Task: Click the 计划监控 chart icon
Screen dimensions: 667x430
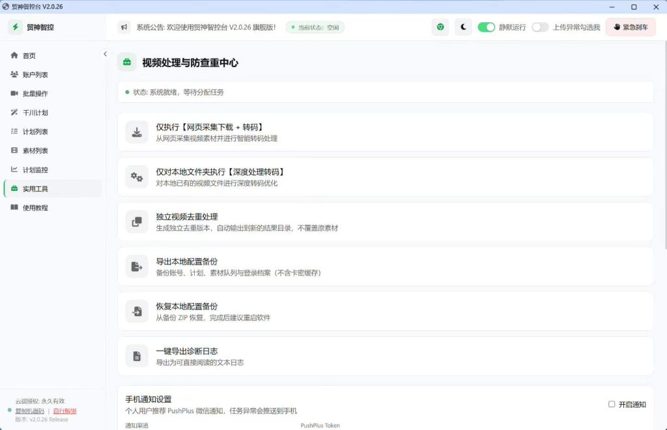Action: coord(14,169)
